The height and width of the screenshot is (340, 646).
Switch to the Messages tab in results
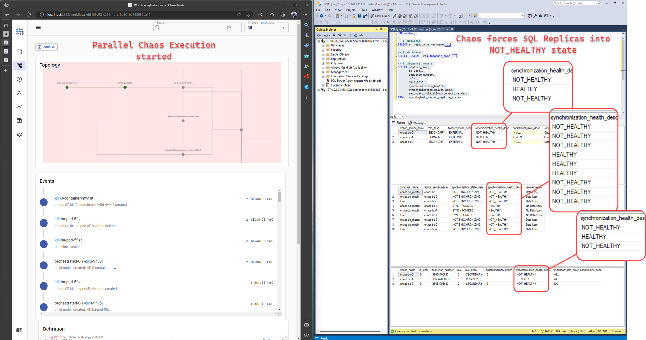click(417, 123)
